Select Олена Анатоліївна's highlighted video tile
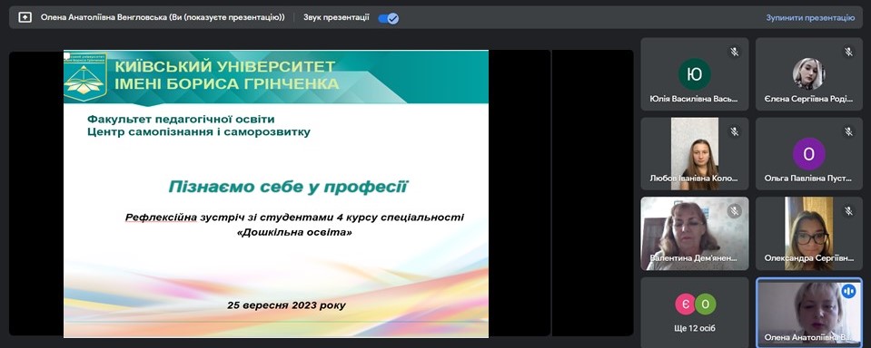Image resolution: width=871 pixels, height=348 pixels. 808,313
